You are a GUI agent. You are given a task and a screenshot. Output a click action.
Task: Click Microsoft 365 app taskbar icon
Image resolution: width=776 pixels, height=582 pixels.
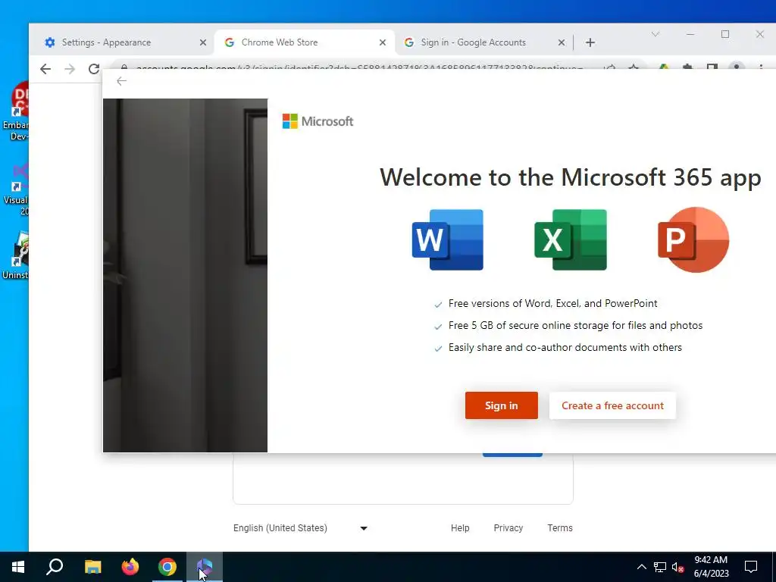pos(205,567)
